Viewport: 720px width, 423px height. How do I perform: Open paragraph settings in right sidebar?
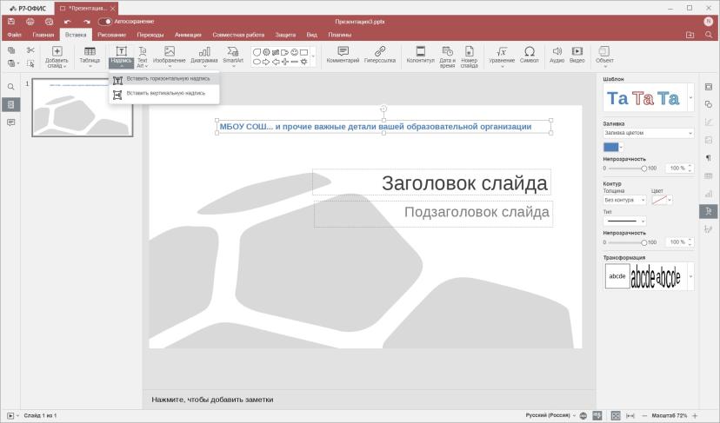[709, 158]
